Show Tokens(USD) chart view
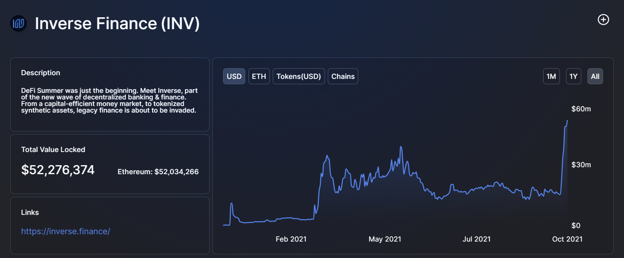 [x=299, y=76]
